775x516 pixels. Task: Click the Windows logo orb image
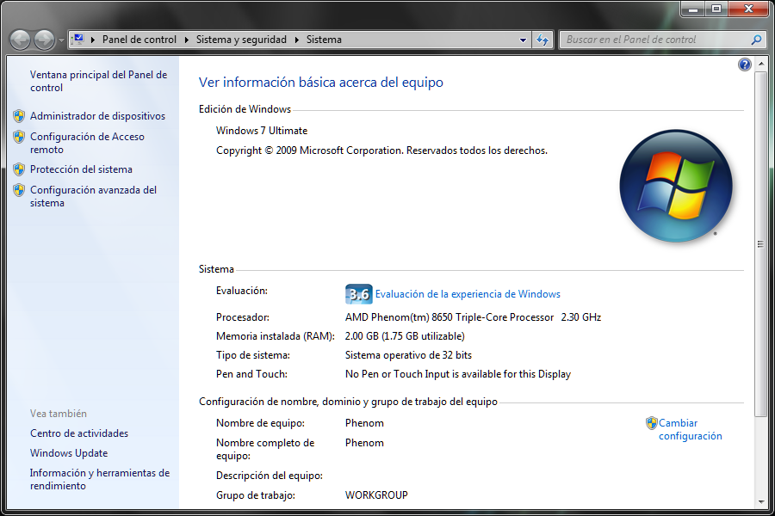676,186
